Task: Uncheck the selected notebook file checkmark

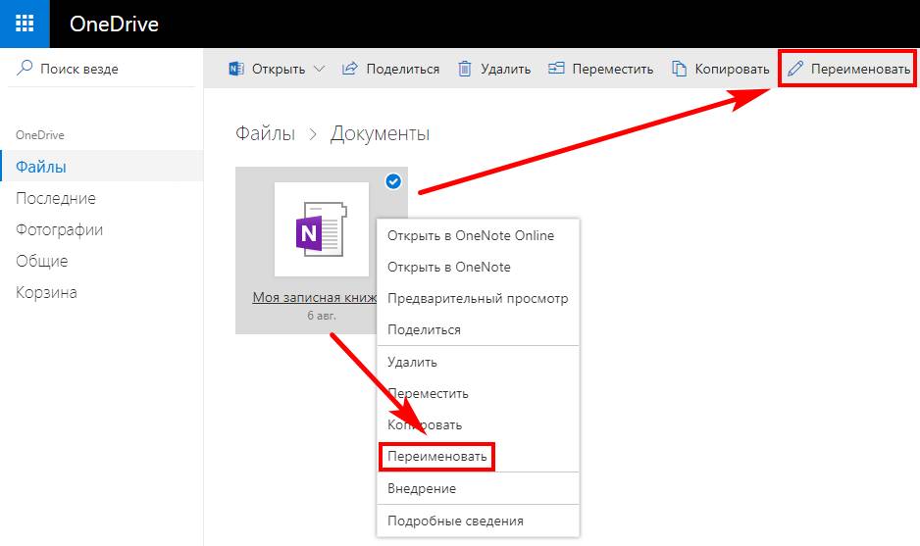Action: coord(393,181)
